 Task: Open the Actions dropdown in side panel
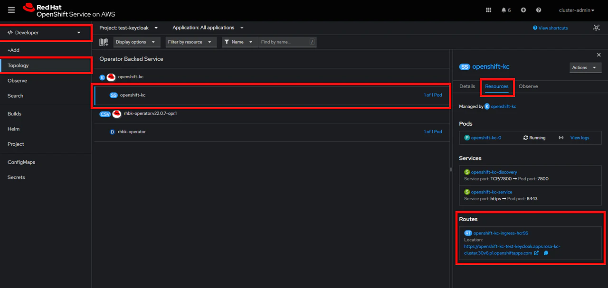coord(586,67)
